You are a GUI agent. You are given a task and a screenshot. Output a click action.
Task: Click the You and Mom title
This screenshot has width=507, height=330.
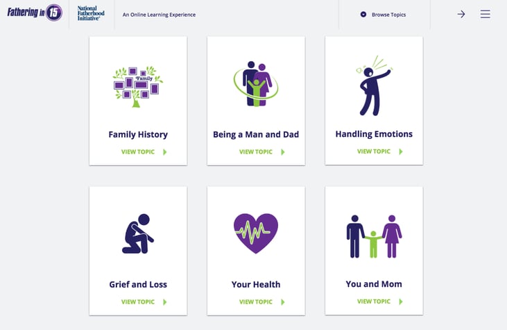click(374, 284)
